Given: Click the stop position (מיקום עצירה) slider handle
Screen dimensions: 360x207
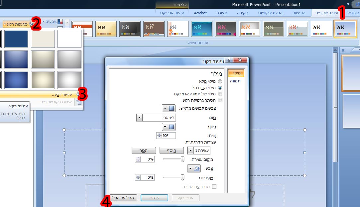Looking at the screenshot, I should tap(182, 159).
